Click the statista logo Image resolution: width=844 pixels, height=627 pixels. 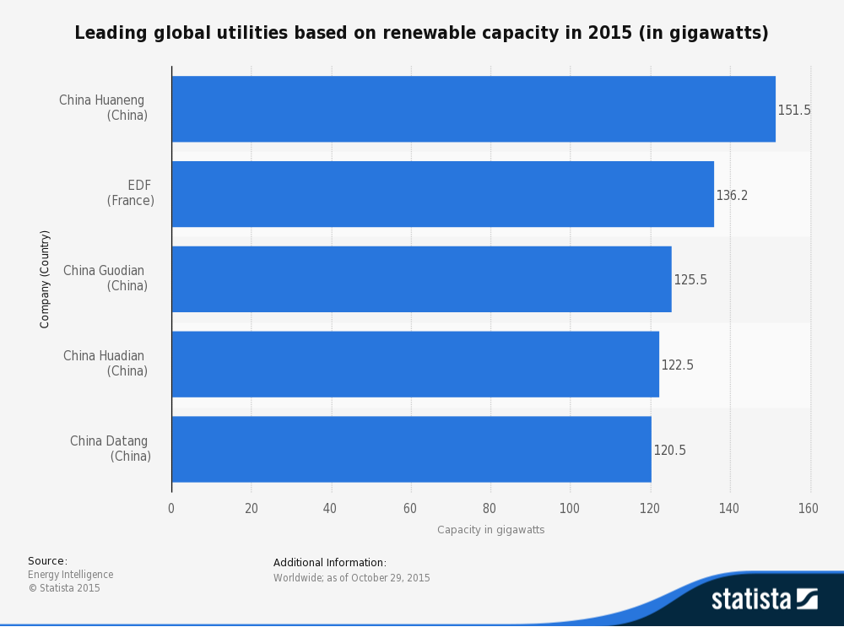click(x=765, y=598)
